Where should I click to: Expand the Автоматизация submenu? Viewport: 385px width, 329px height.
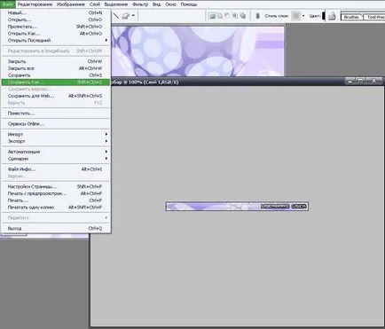pyautogui.click(x=56, y=152)
